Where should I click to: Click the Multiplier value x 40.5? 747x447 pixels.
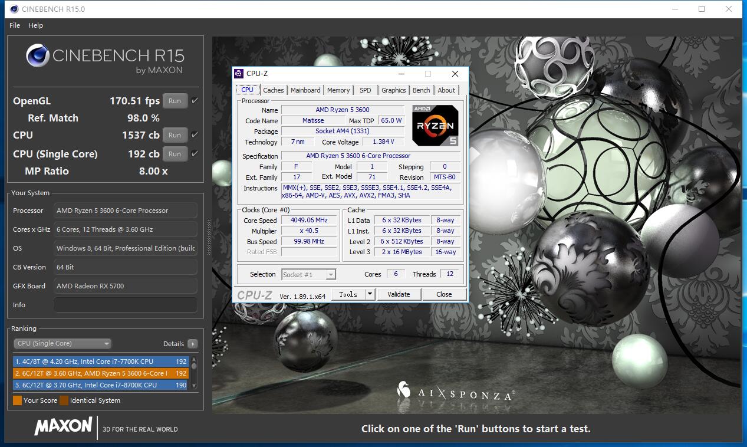308,231
